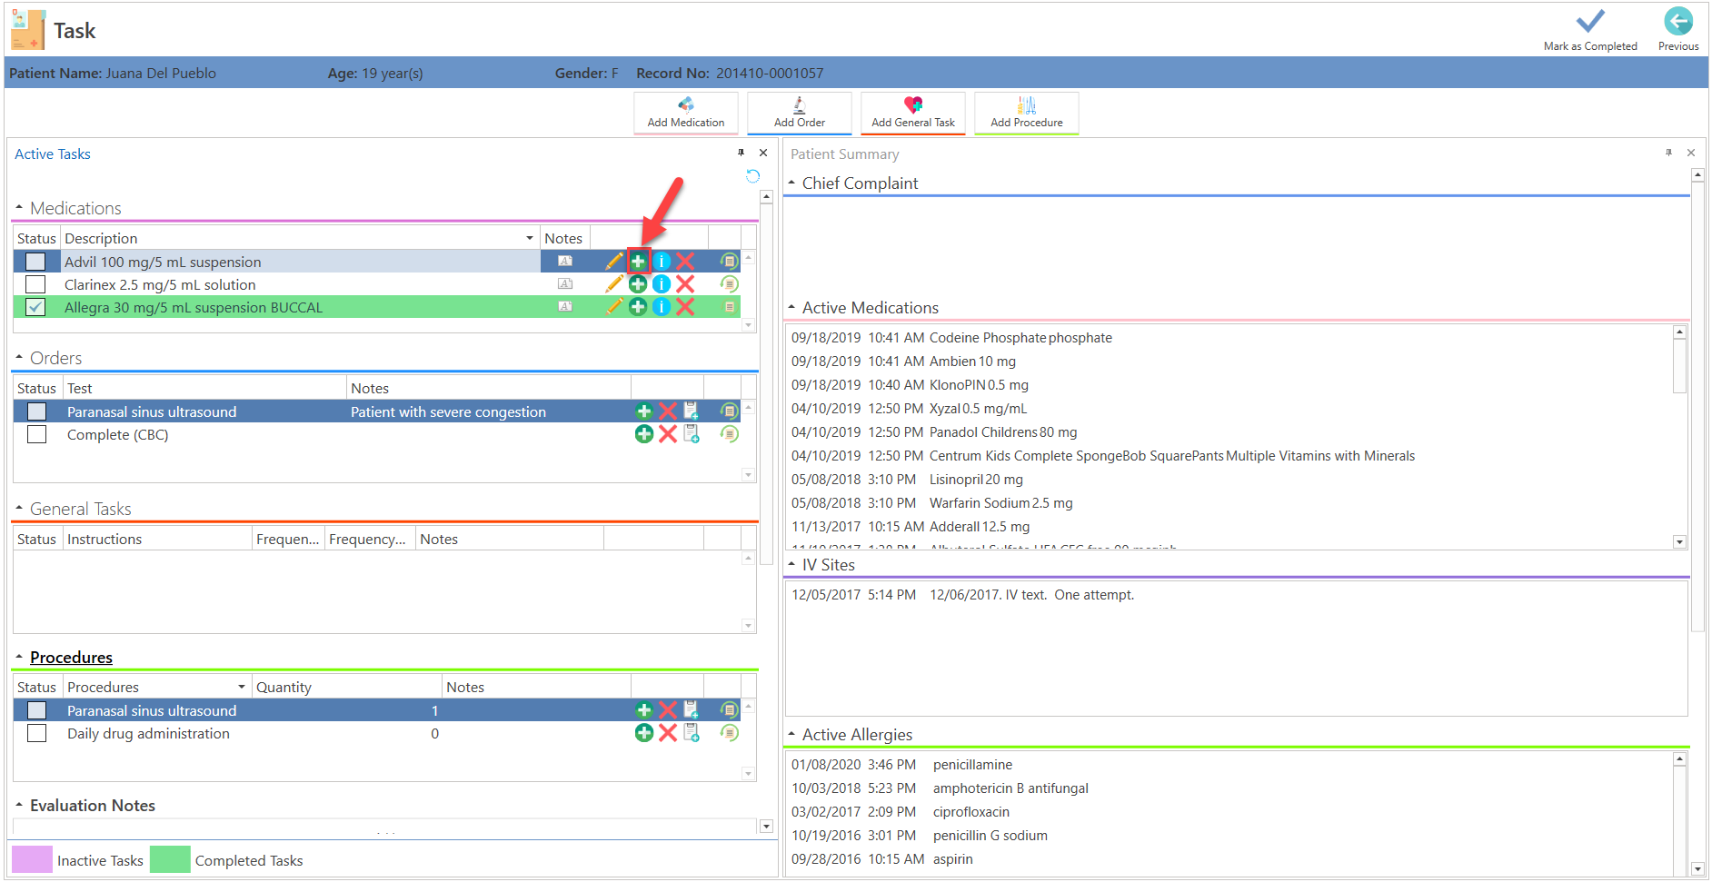Refresh the Active Tasks panel
The height and width of the screenshot is (882, 1712).
click(x=752, y=175)
